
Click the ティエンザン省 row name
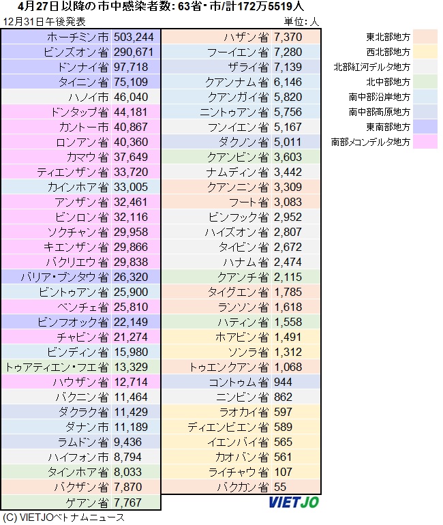[x=73, y=172]
